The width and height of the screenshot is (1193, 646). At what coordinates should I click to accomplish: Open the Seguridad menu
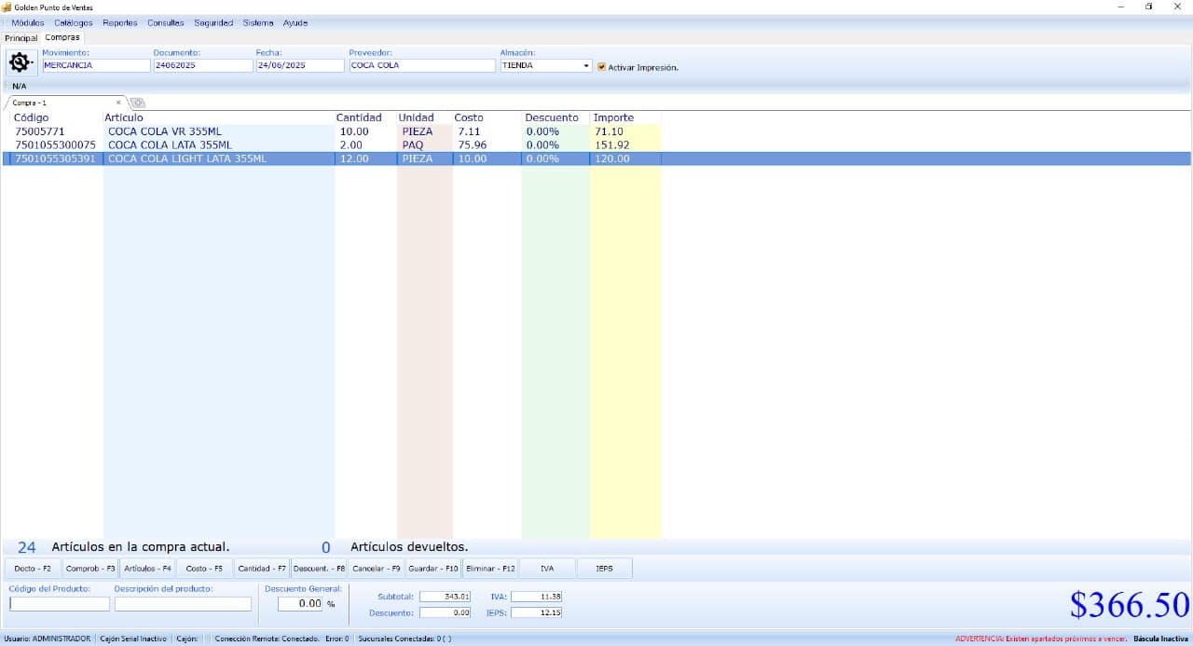(213, 22)
